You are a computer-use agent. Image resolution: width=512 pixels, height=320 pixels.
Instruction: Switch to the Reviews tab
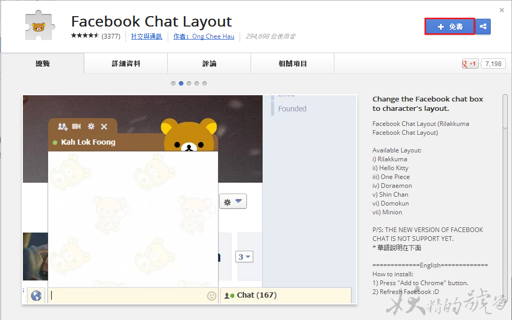pyautogui.click(x=209, y=63)
